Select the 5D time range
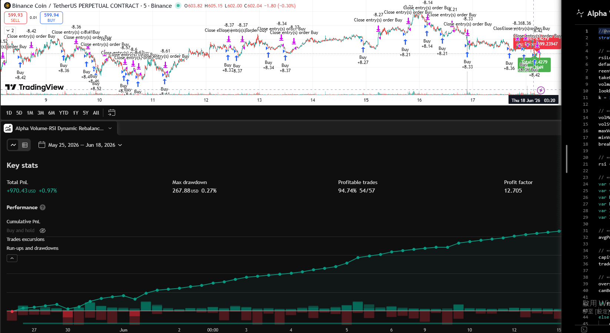 (19, 113)
